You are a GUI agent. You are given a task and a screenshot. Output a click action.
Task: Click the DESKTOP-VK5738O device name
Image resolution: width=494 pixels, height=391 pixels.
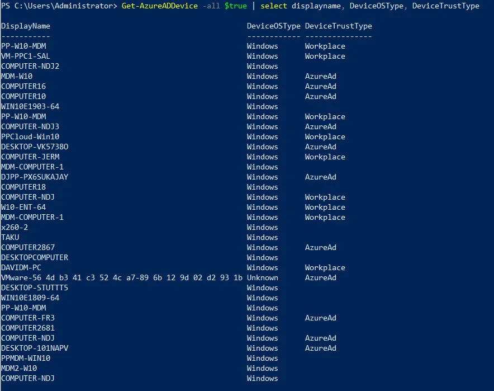[35, 147]
